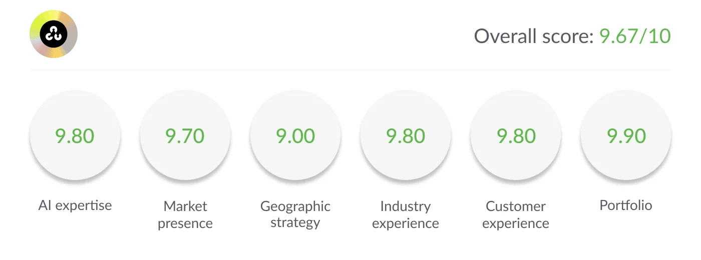The width and height of the screenshot is (701, 260).
Task: Click the 9.67/10 overall score value
Action: [x=635, y=36]
